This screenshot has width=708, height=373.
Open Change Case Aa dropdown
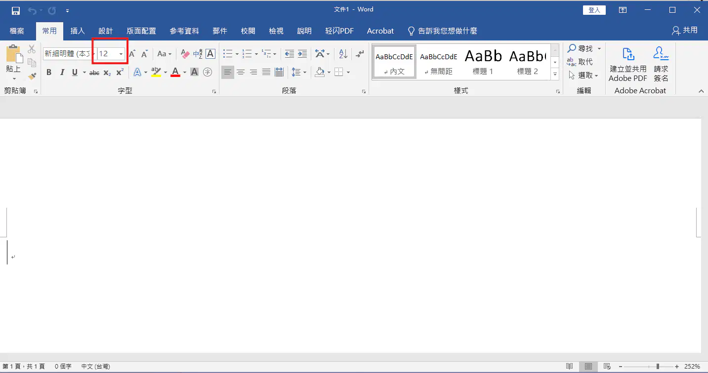pos(165,54)
